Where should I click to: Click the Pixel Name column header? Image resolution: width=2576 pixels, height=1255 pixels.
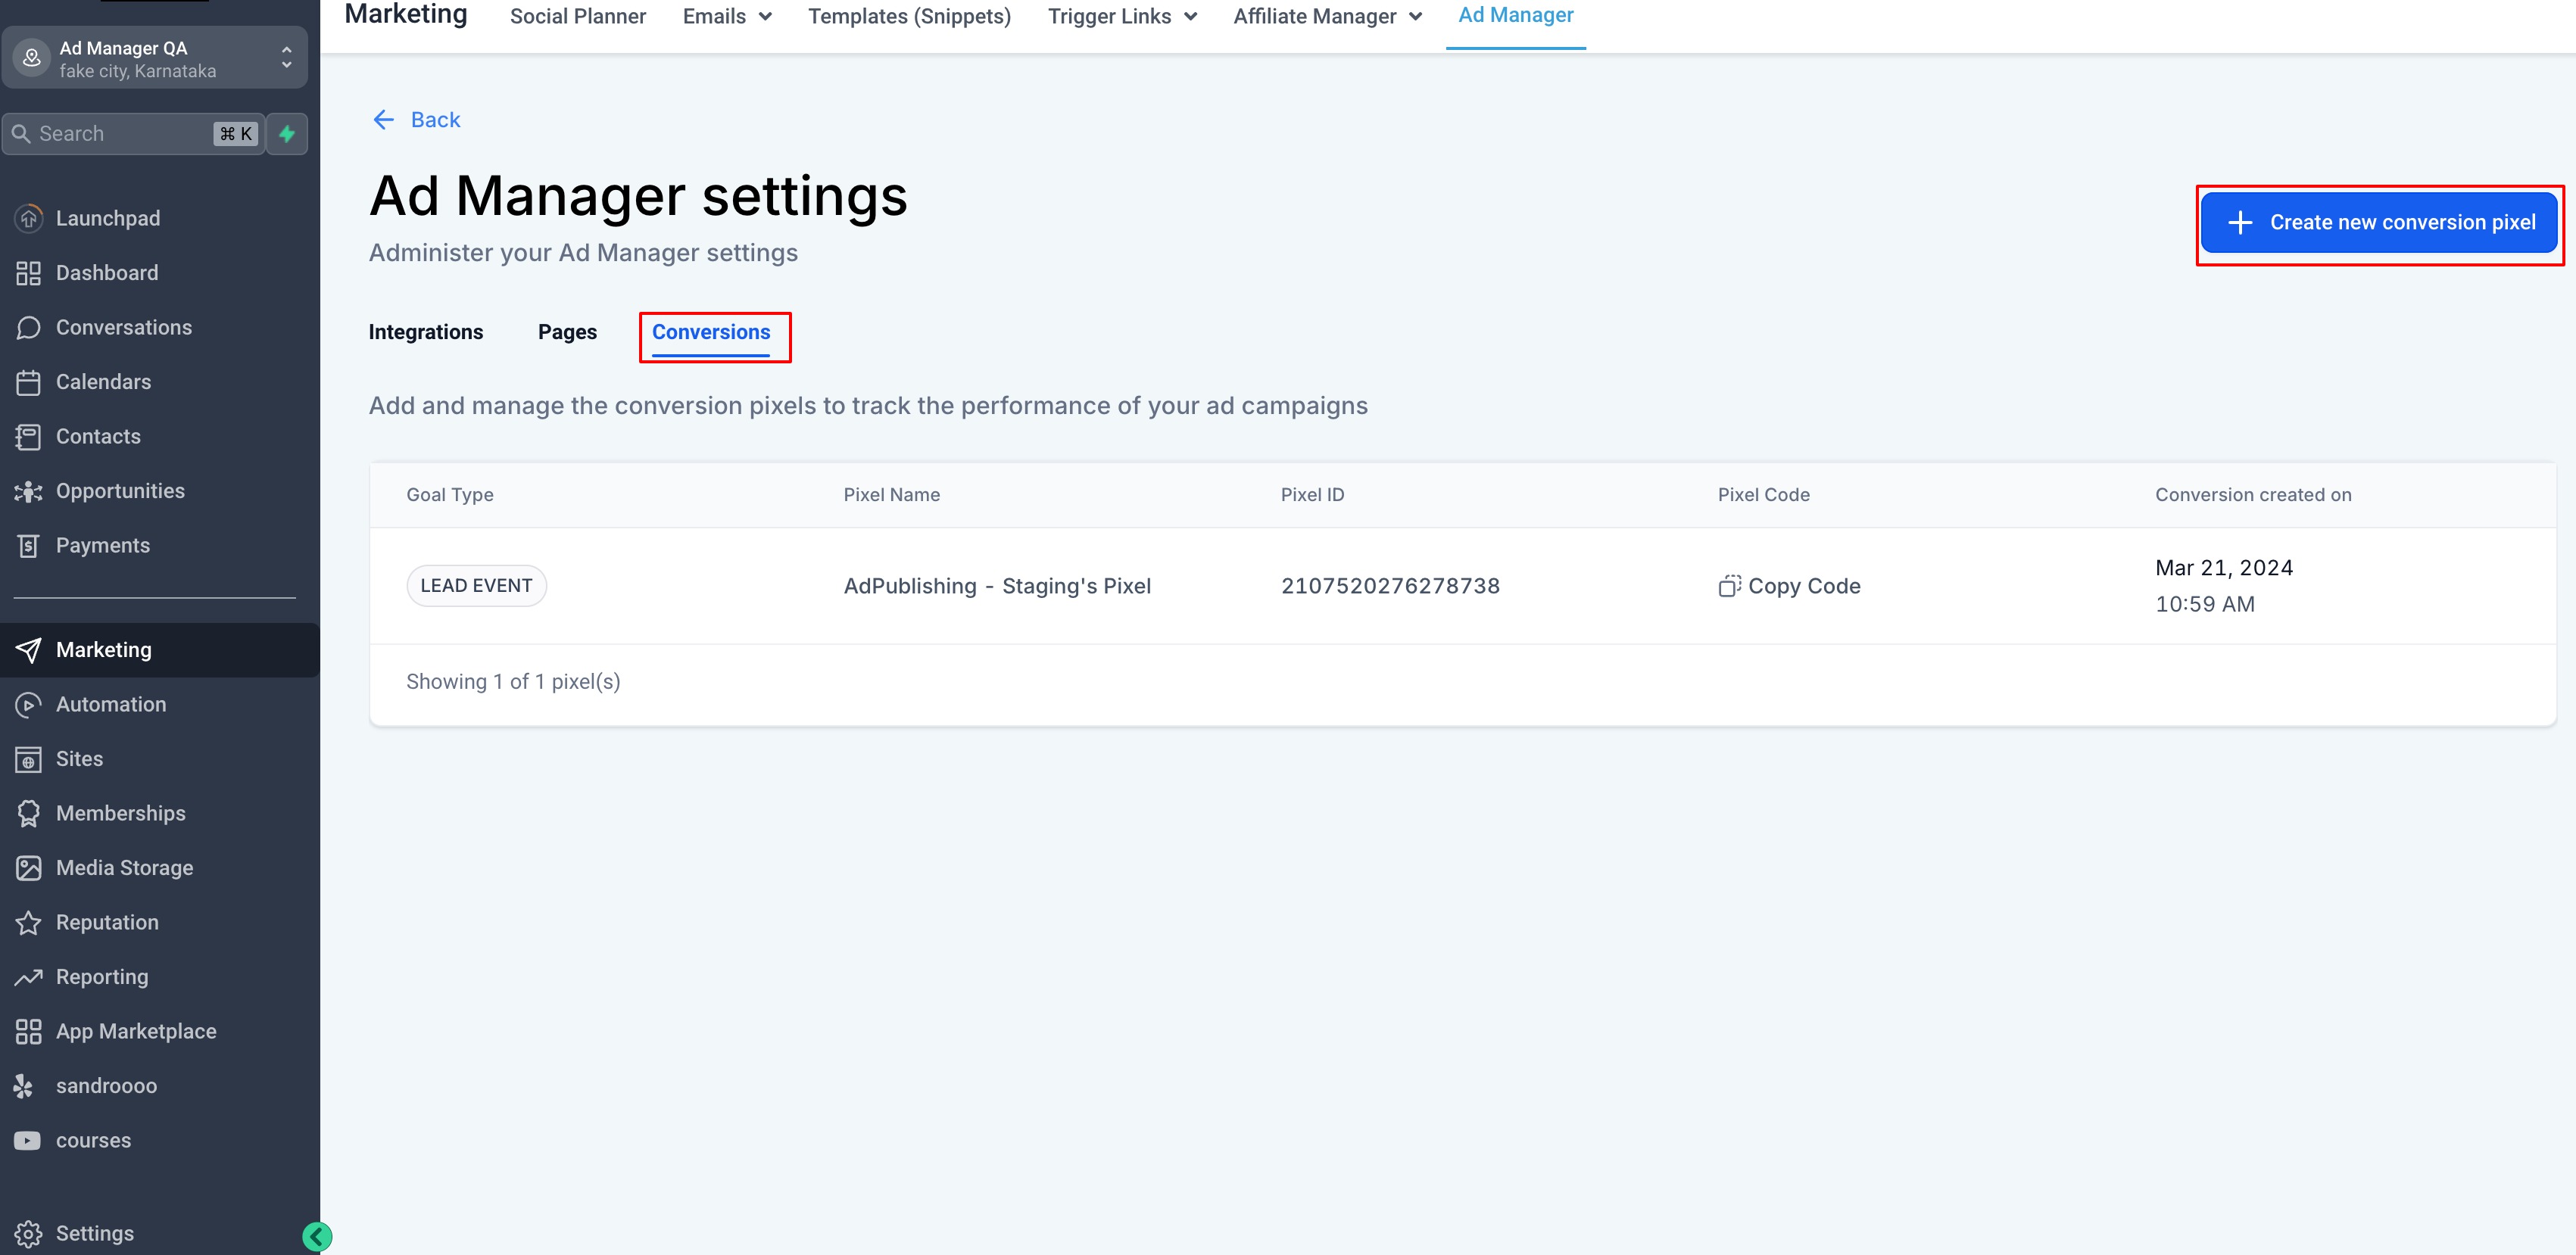pyautogui.click(x=892, y=495)
